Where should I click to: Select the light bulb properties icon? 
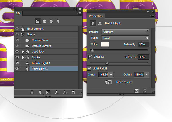coord(93,23)
